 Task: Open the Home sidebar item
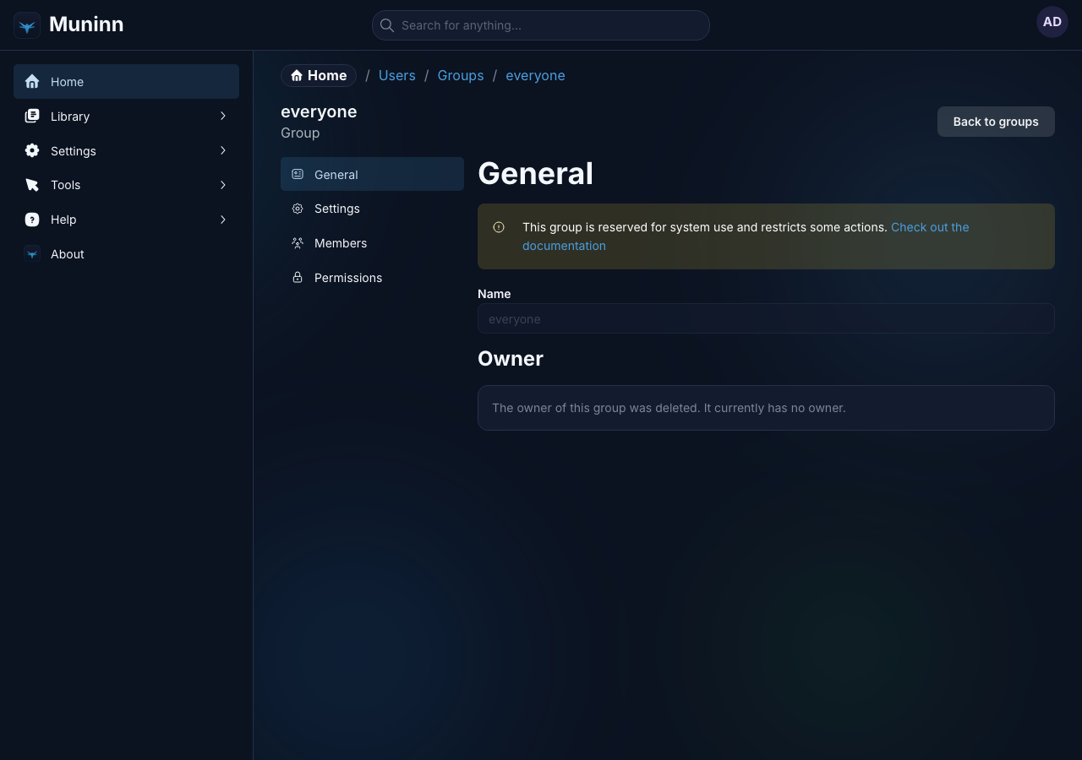point(126,82)
